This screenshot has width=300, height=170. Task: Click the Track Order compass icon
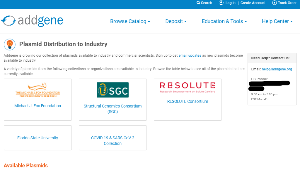(274, 3)
